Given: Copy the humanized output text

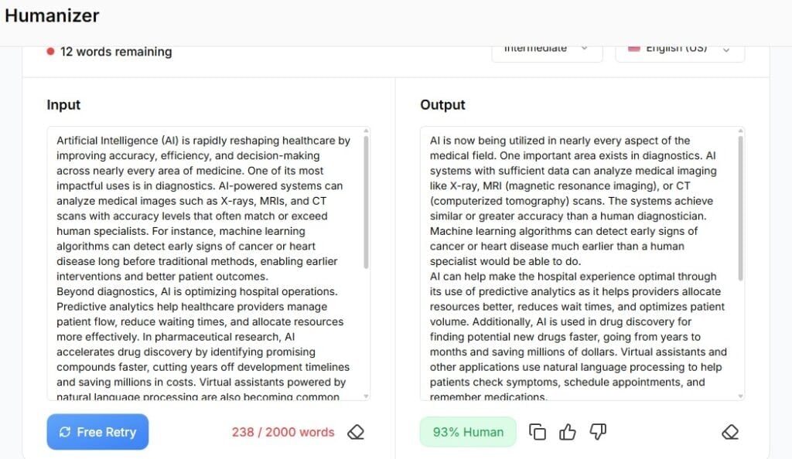Looking at the screenshot, I should tap(538, 432).
